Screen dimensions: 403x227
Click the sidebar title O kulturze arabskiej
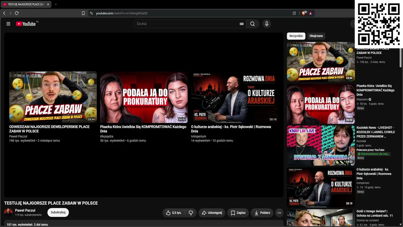374,174
